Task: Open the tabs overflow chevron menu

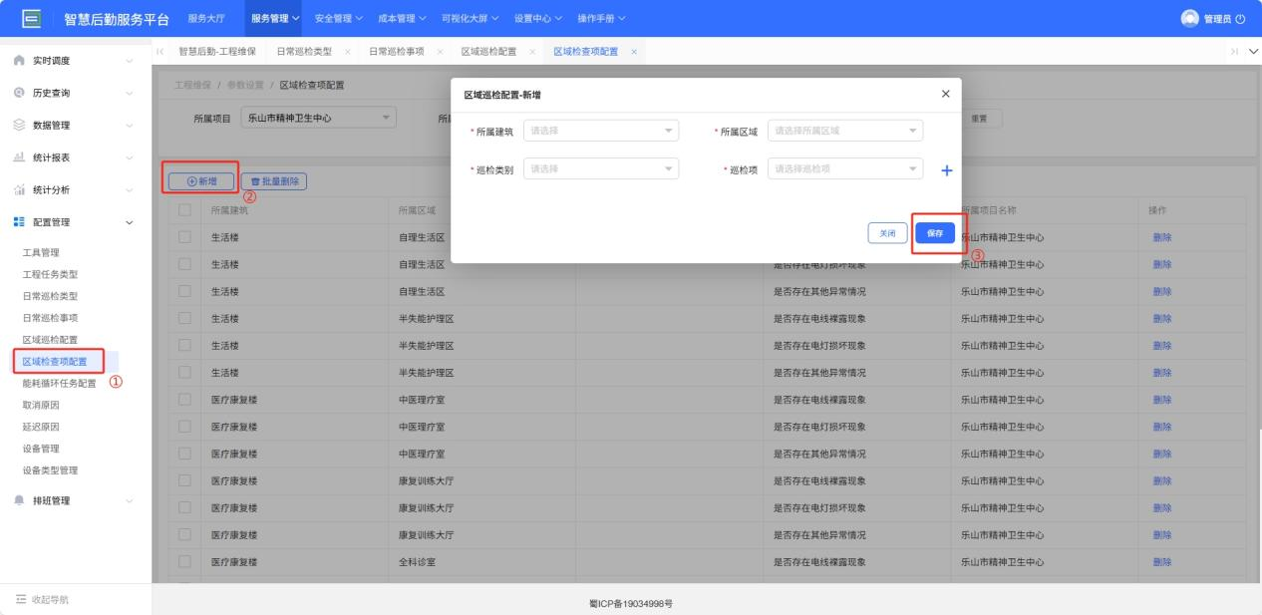Action: (x=1252, y=52)
